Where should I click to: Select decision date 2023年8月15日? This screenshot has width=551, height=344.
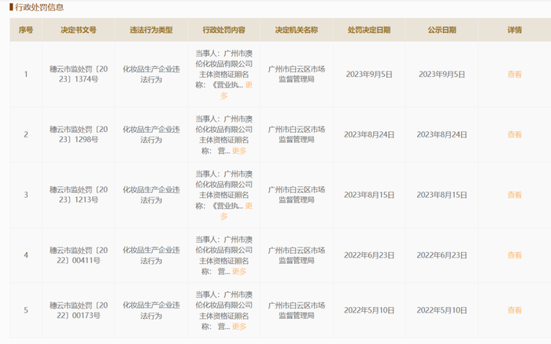pyautogui.click(x=369, y=195)
